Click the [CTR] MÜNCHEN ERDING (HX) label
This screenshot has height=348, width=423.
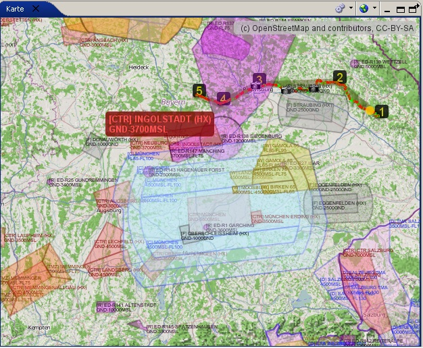pyautogui.click(x=285, y=219)
